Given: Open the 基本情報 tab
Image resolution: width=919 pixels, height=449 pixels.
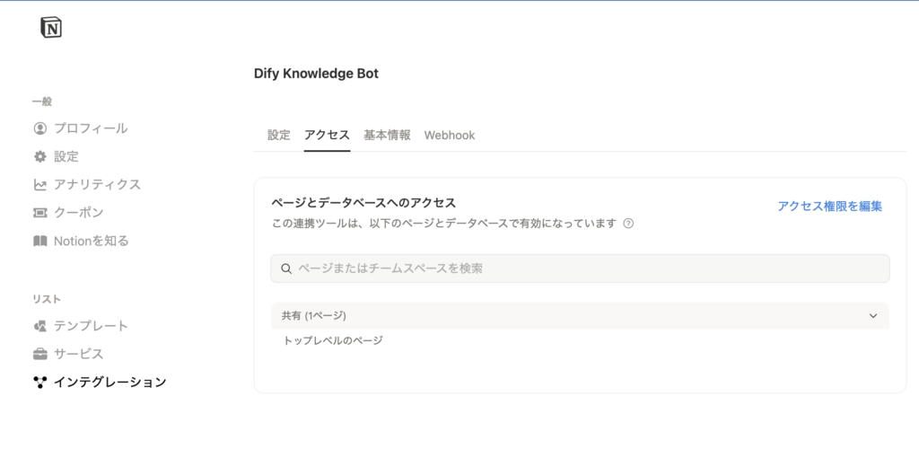Looking at the screenshot, I should [387, 136].
